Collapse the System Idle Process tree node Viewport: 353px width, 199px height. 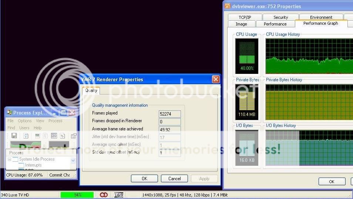pyautogui.click(x=9, y=159)
